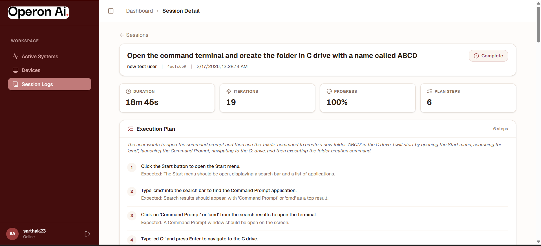Click the Duration clock icon
This screenshot has height=246, width=541.
pyautogui.click(x=128, y=91)
